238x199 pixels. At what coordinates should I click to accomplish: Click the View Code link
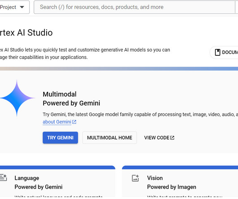(x=159, y=138)
